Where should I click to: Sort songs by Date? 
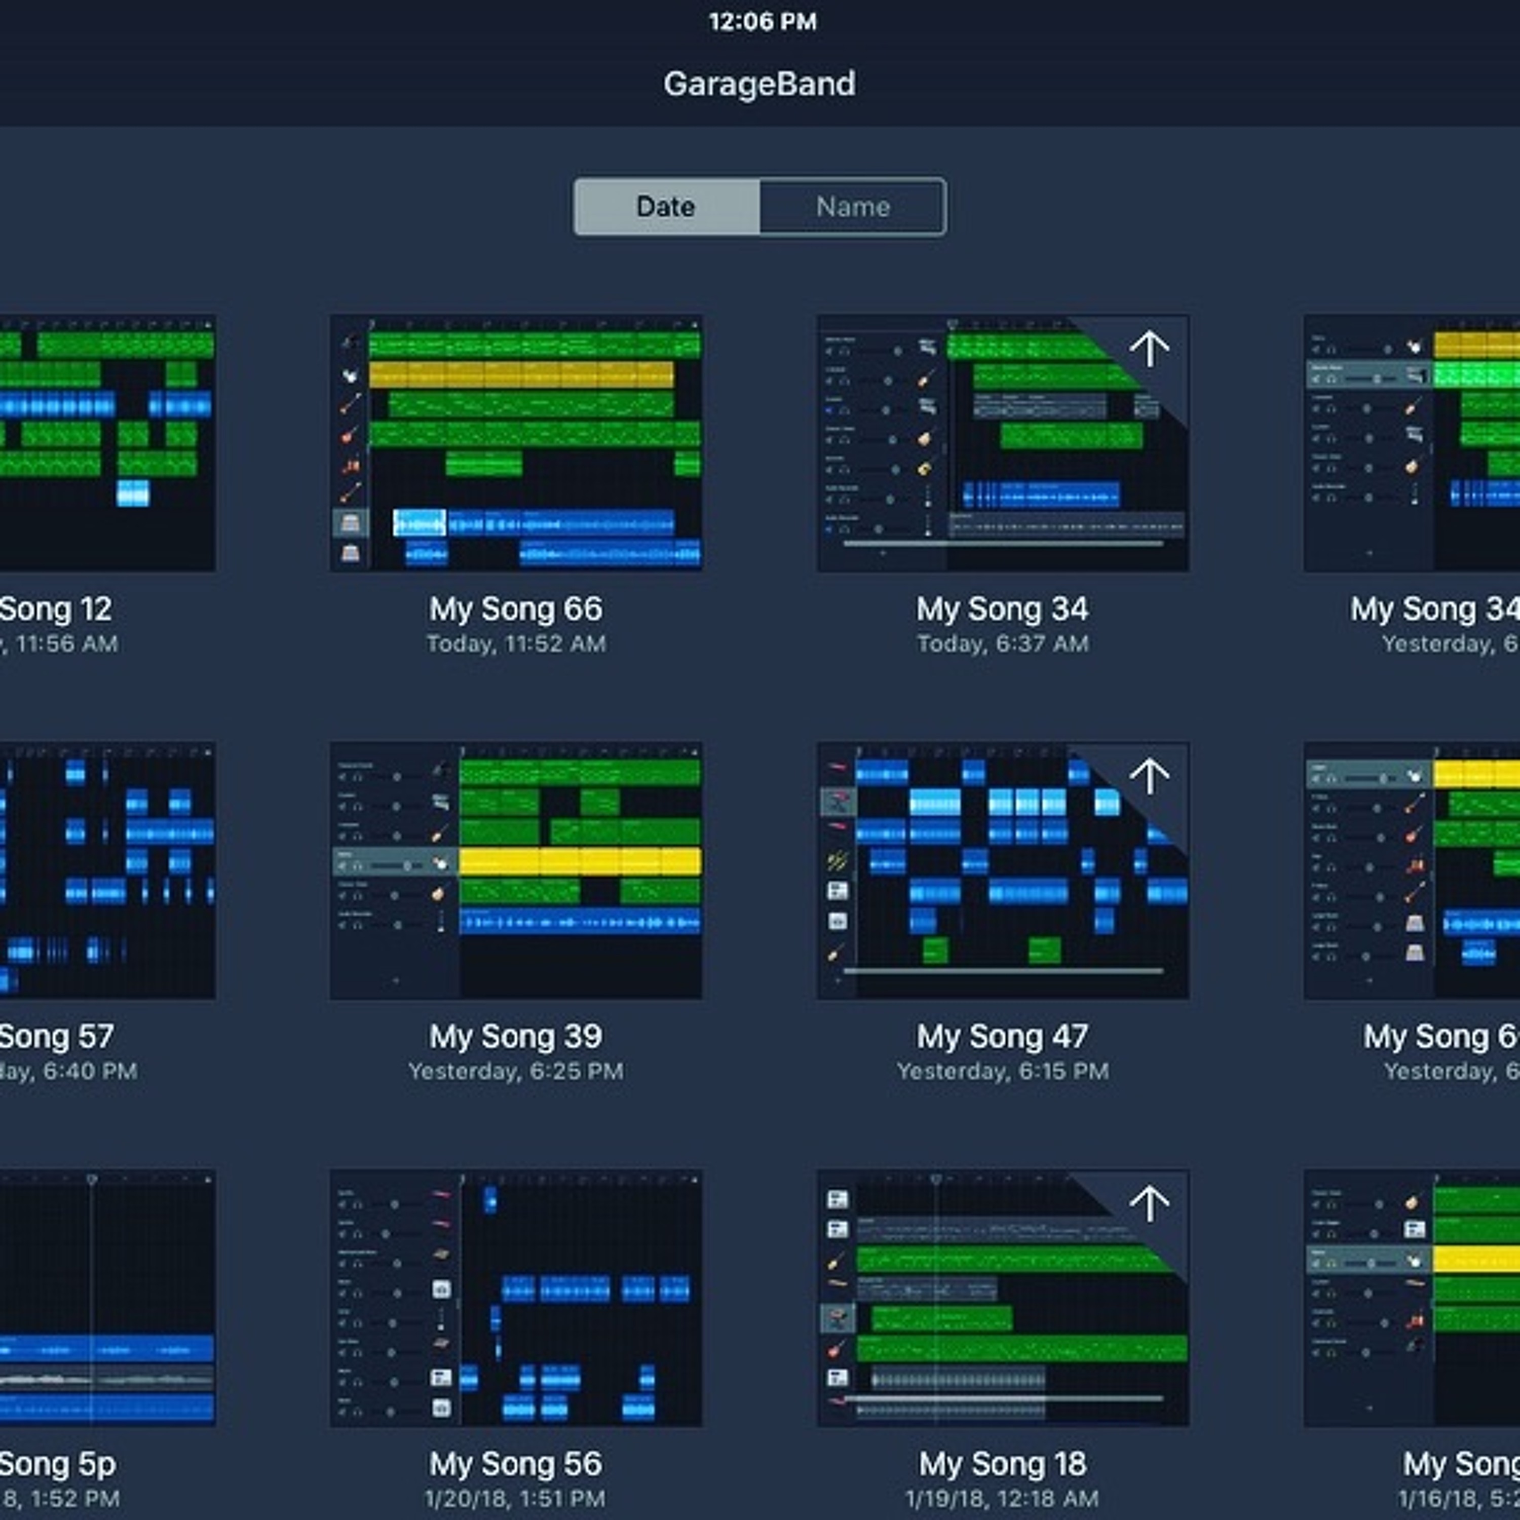[666, 207]
